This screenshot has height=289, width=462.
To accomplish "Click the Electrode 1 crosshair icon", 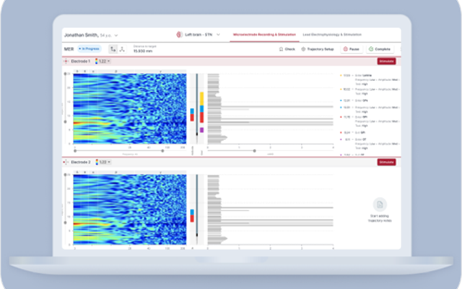I will [66, 61].
